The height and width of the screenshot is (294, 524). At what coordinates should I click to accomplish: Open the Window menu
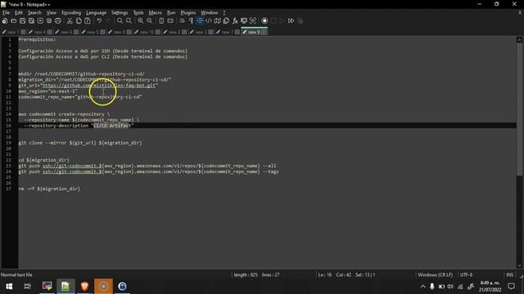click(210, 13)
